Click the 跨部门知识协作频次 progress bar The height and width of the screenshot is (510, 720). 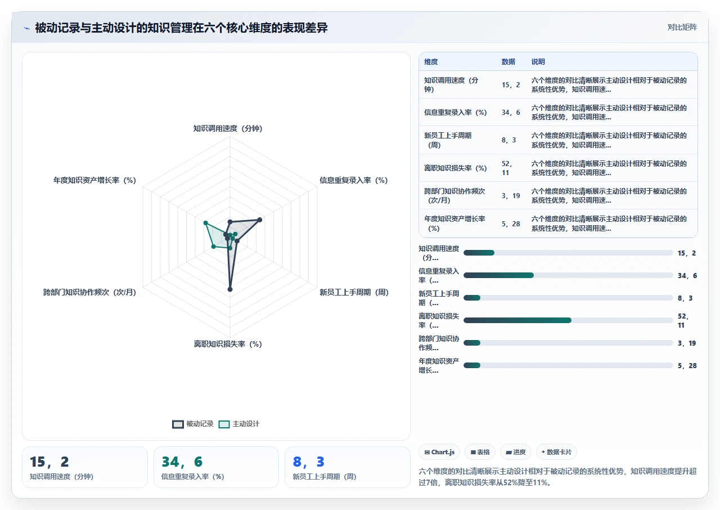pos(568,343)
